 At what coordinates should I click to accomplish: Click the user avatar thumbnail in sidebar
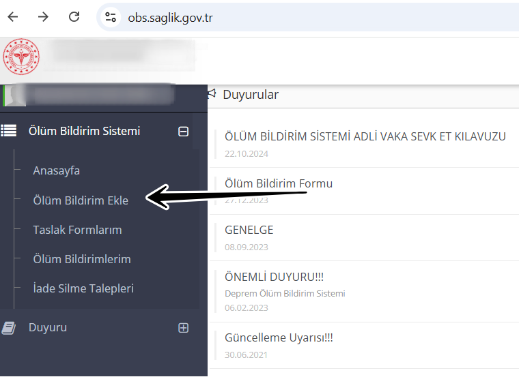click(x=14, y=96)
